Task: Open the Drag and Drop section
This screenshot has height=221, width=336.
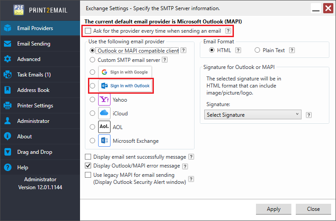Action: point(40,152)
